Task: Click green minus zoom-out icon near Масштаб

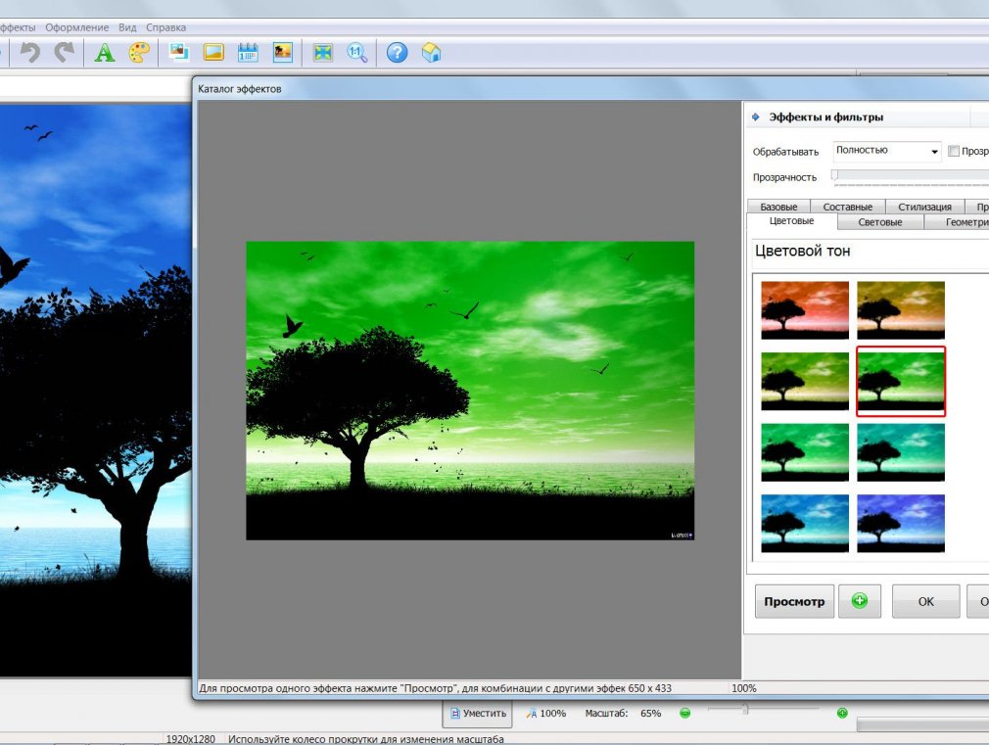Action: (685, 714)
